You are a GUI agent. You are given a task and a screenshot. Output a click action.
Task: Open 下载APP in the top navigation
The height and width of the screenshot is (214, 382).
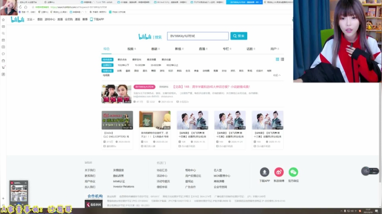click(x=99, y=20)
